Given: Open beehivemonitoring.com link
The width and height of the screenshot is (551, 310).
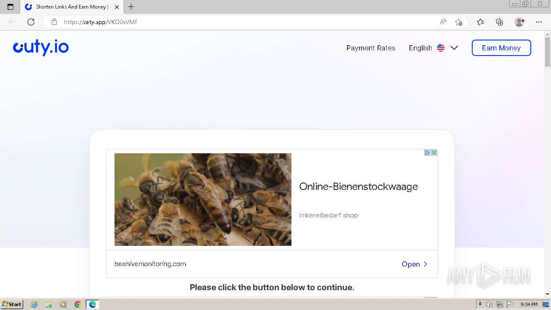Looking at the screenshot, I should (x=150, y=264).
